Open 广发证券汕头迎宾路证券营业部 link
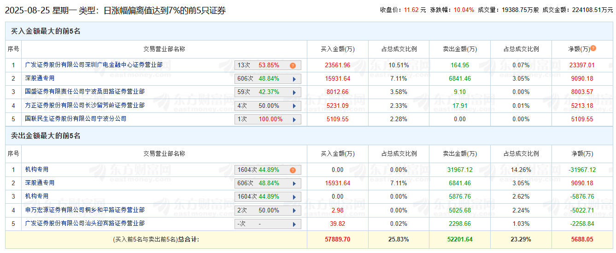 pos(85,223)
